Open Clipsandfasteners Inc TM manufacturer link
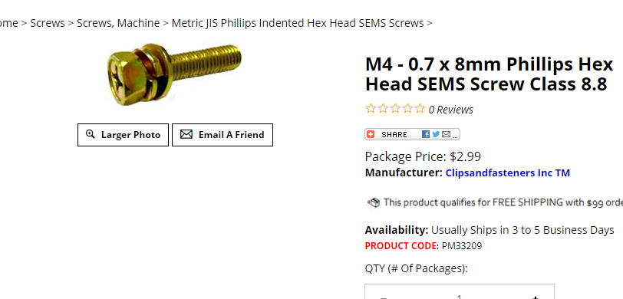The width and height of the screenshot is (623, 299). tap(508, 173)
